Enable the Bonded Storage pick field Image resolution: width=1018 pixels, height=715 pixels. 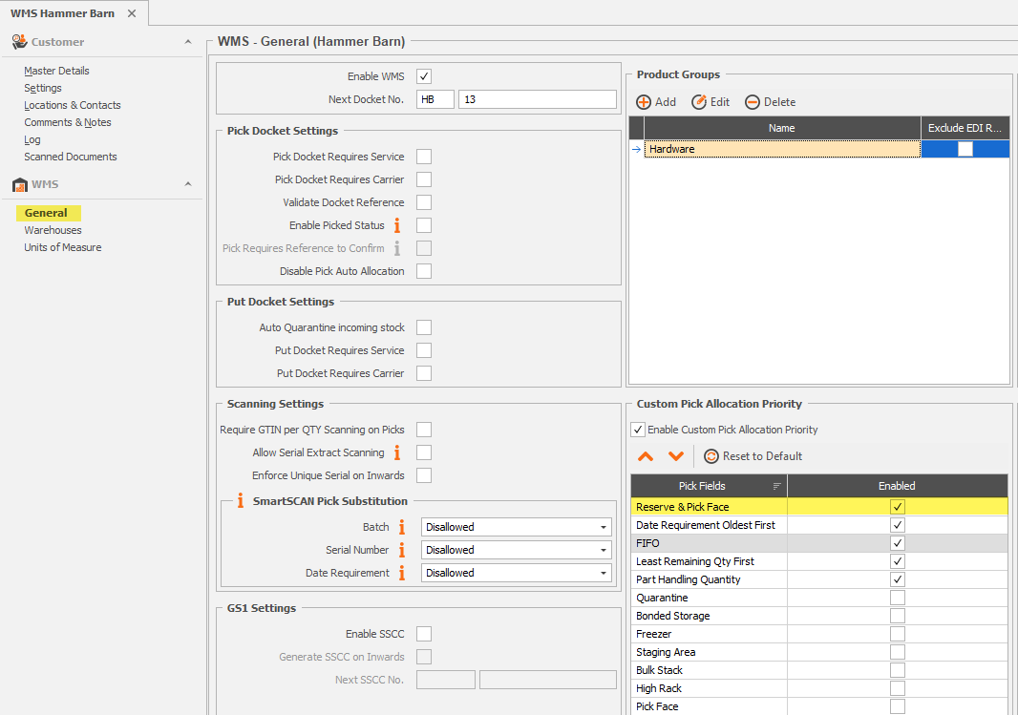point(898,616)
